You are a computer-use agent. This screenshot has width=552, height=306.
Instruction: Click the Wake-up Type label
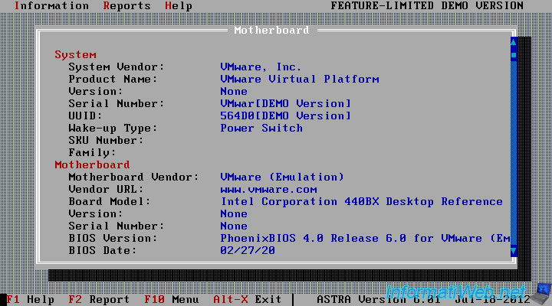pyautogui.click(x=113, y=129)
